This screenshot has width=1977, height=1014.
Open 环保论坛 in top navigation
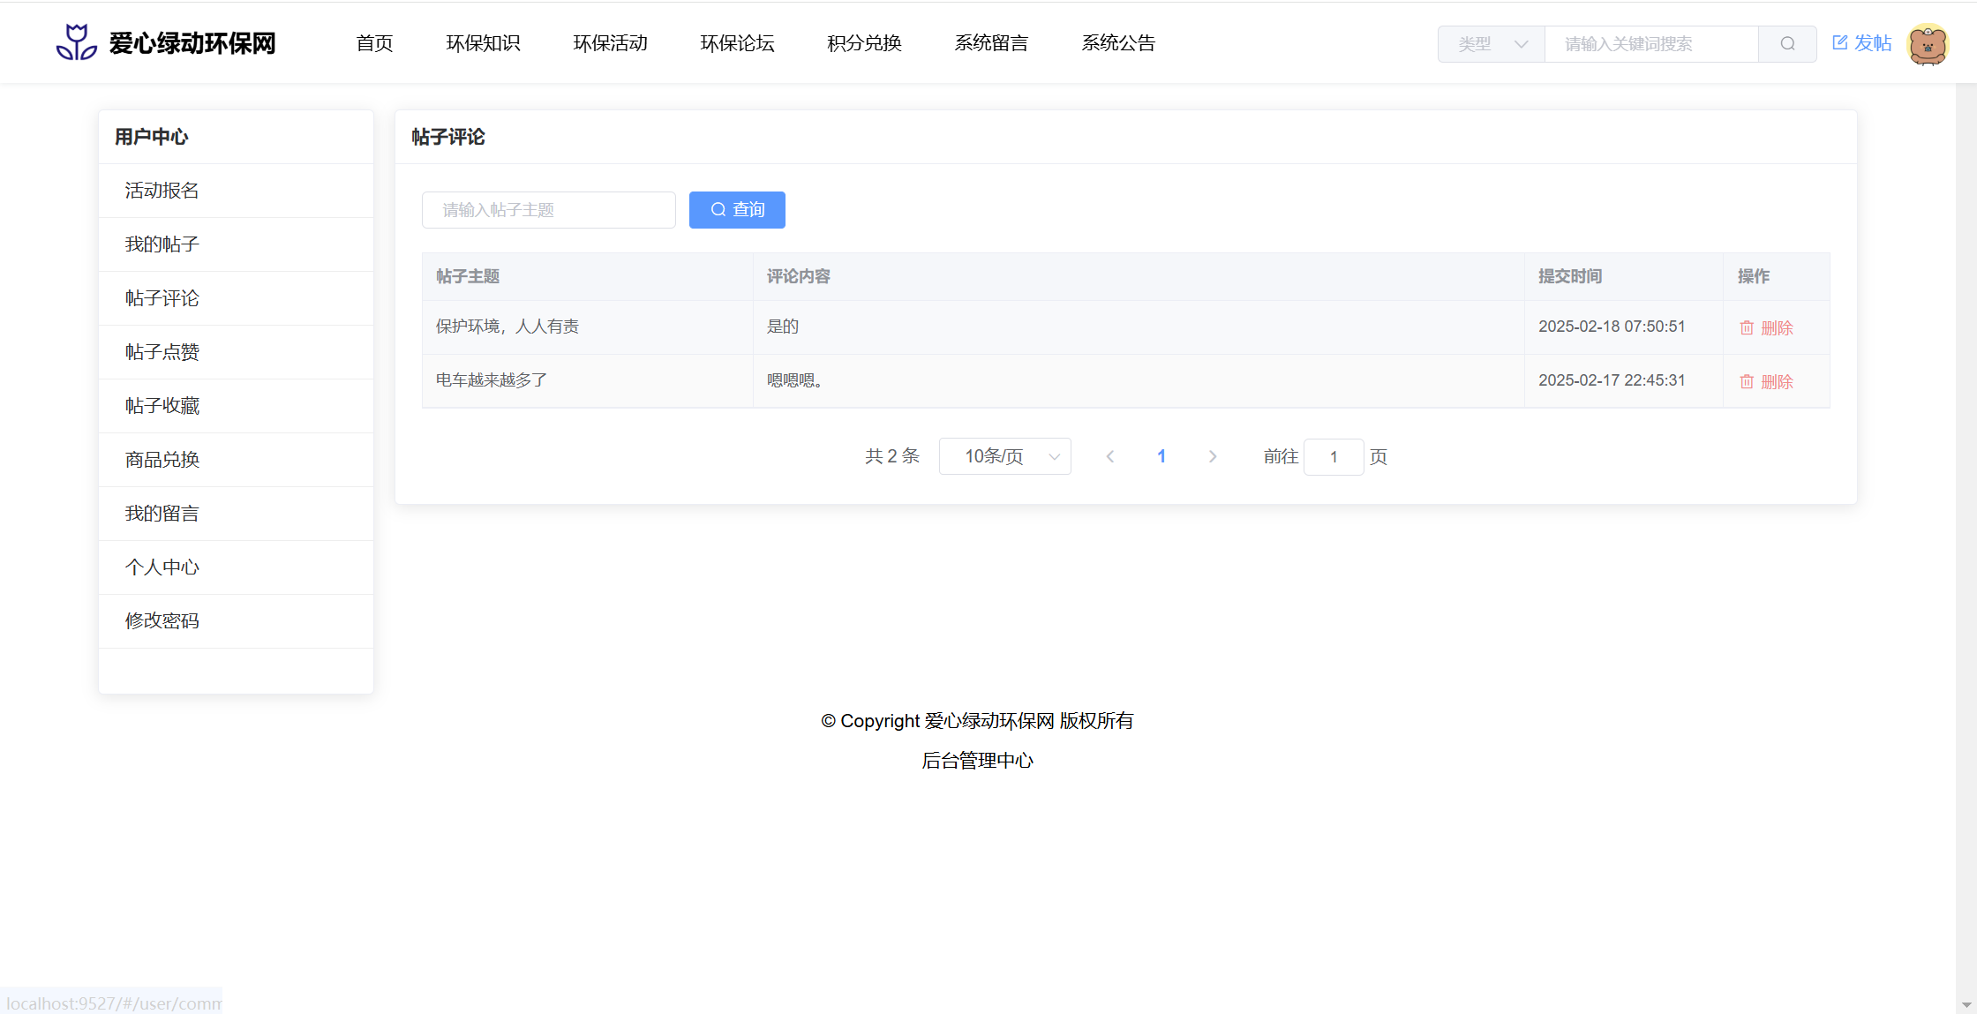737,43
